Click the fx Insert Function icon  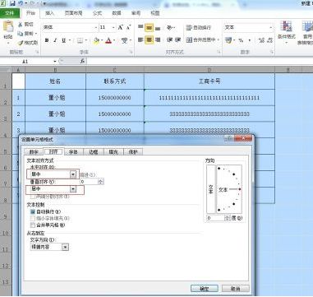click(82, 61)
